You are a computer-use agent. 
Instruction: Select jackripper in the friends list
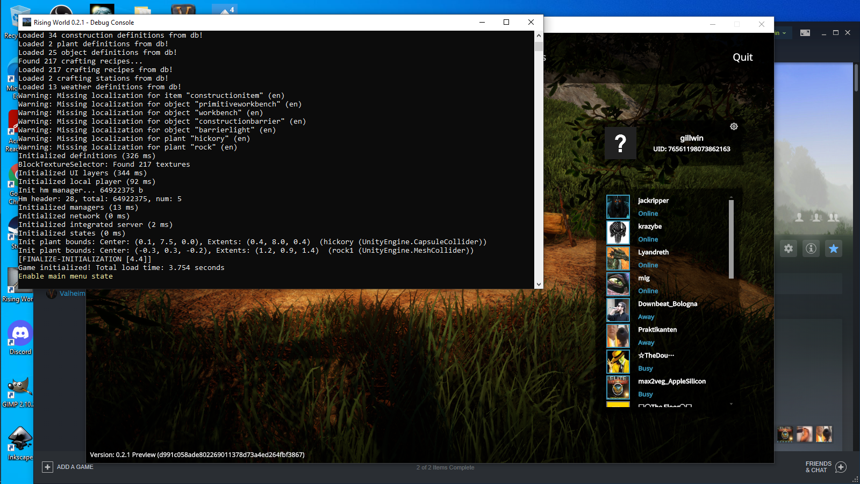(x=653, y=201)
